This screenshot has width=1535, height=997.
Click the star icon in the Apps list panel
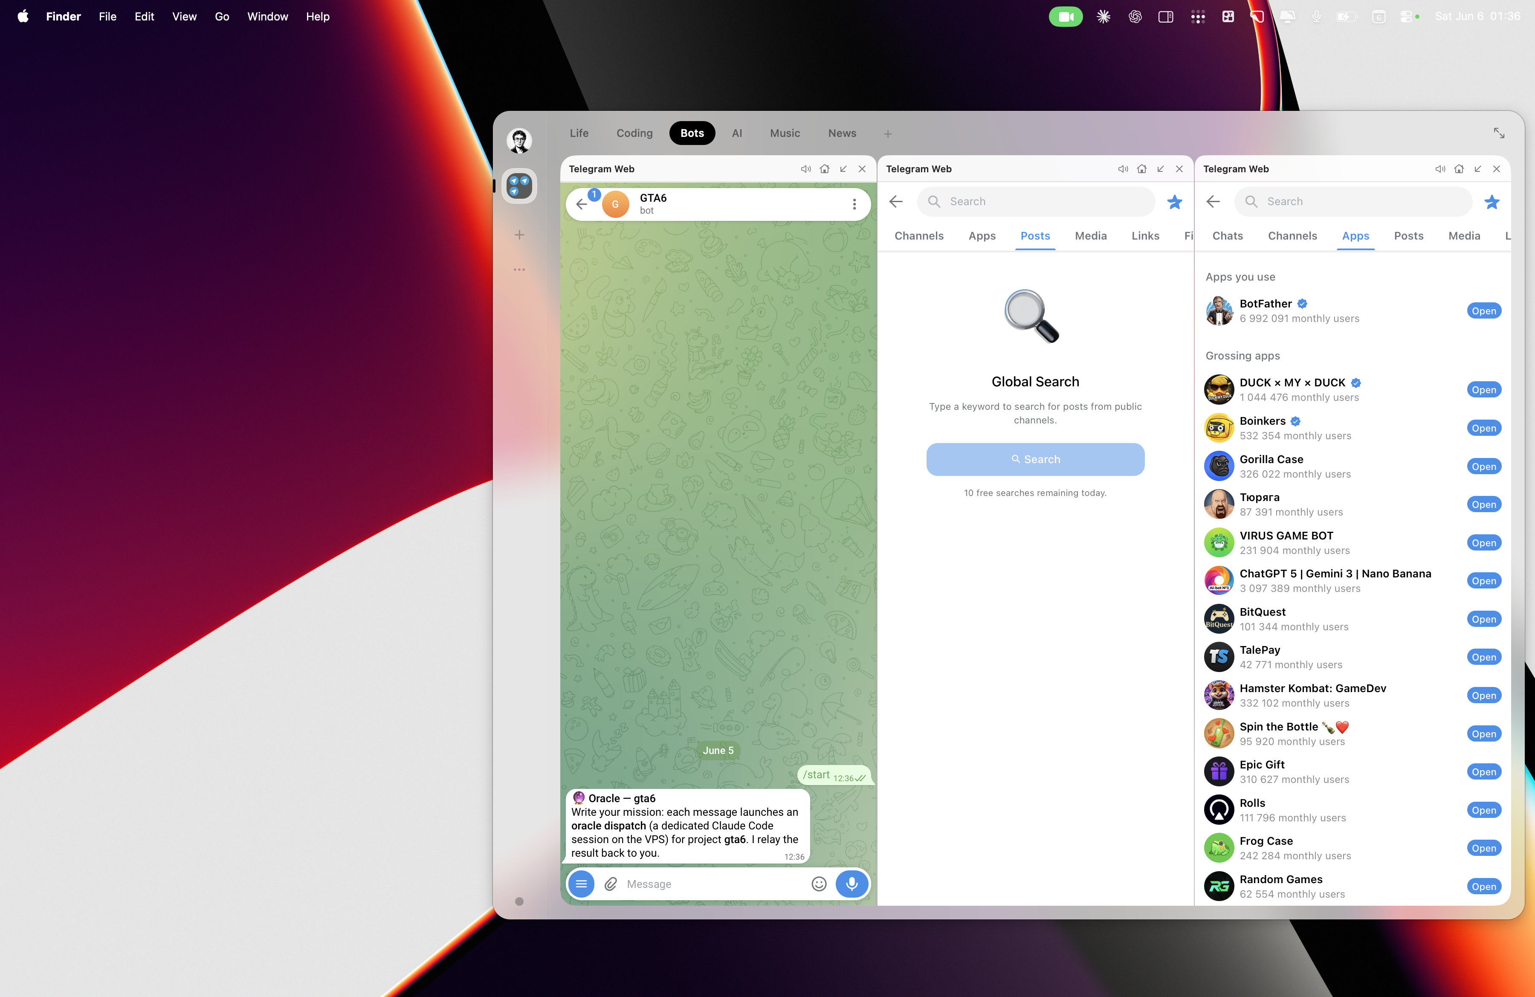pyautogui.click(x=1492, y=202)
